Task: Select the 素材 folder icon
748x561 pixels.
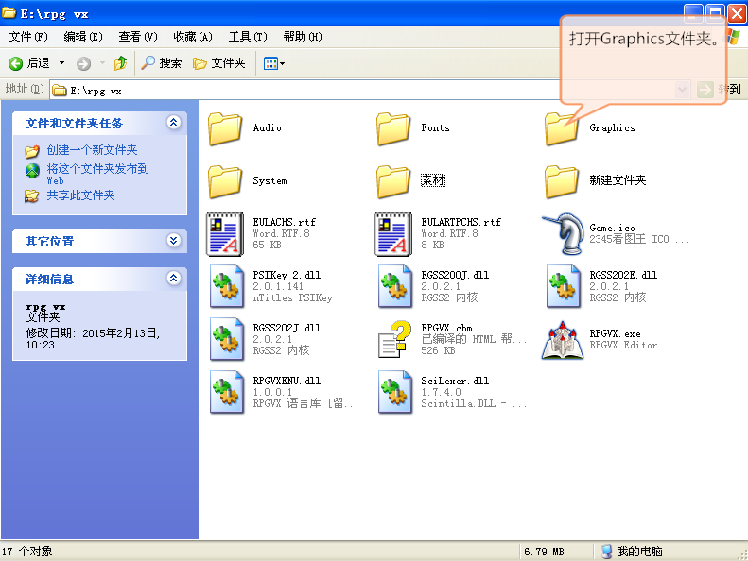Action: click(393, 181)
